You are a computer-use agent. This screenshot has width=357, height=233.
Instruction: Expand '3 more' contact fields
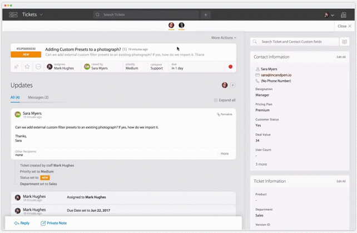pos(261,164)
